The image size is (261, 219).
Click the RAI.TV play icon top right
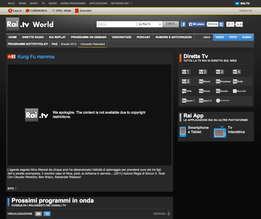click(x=237, y=3)
